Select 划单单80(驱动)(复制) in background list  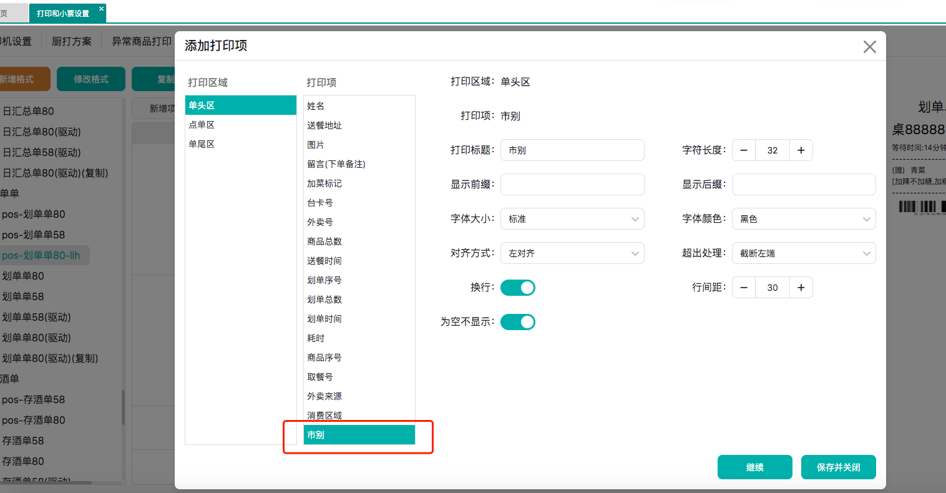[50, 358]
